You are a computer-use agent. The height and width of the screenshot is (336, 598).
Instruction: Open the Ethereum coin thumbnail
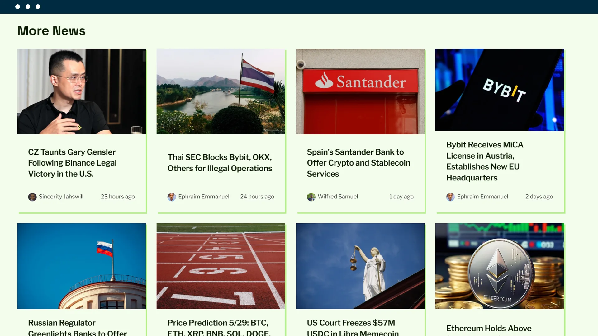pyautogui.click(x=500, y=266)
